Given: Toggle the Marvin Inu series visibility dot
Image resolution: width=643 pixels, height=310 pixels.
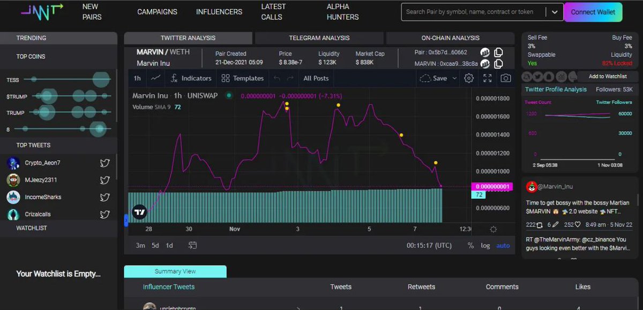Looking at the screenshot, I should pos(229,96).
